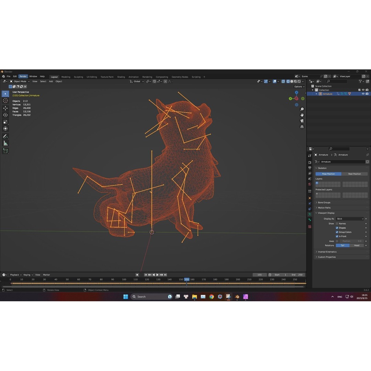Switch perspective/orthographic with grid gizmo
This screenshot has width=371, height=371.
click(x=302, y=127)
